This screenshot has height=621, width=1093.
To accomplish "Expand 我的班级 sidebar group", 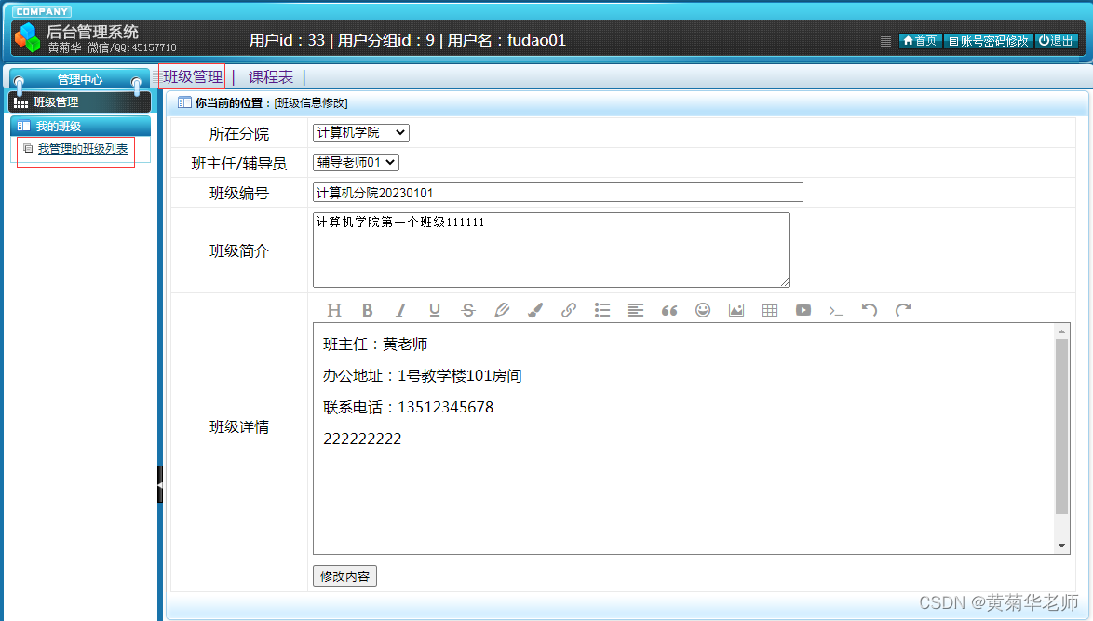I will point(80,126).
